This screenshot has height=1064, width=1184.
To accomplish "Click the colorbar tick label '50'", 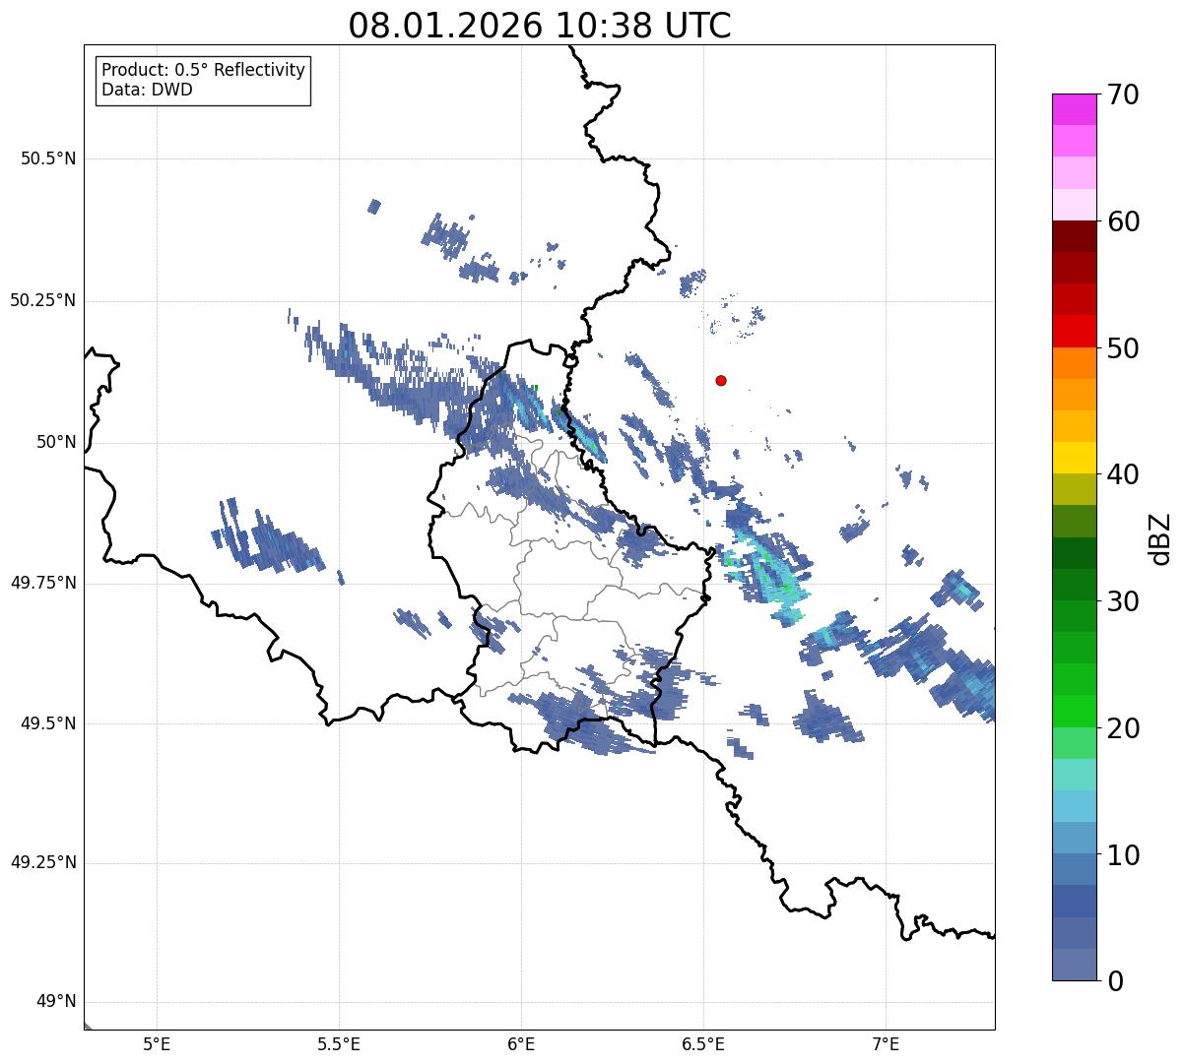I will [1123, 348].
